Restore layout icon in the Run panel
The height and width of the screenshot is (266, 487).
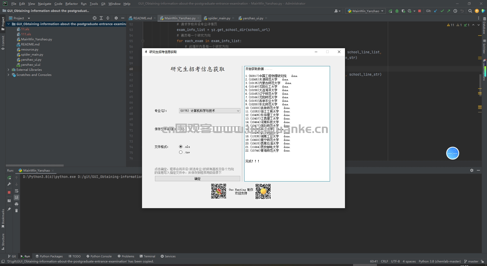tap(9, 201)
